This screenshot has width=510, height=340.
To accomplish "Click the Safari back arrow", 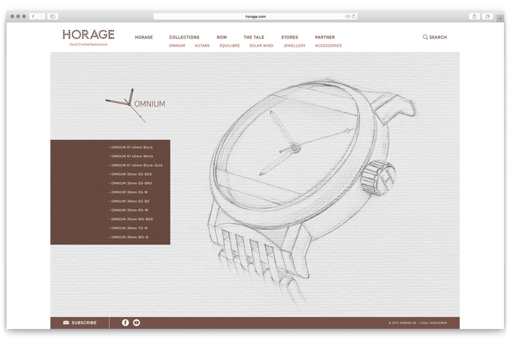I will (33, 16).
